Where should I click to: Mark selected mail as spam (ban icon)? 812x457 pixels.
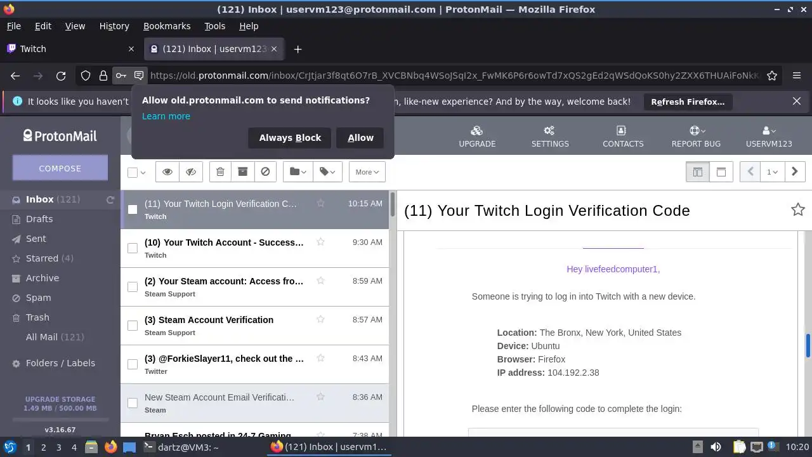pyautogui.click(x=265, y=172)
